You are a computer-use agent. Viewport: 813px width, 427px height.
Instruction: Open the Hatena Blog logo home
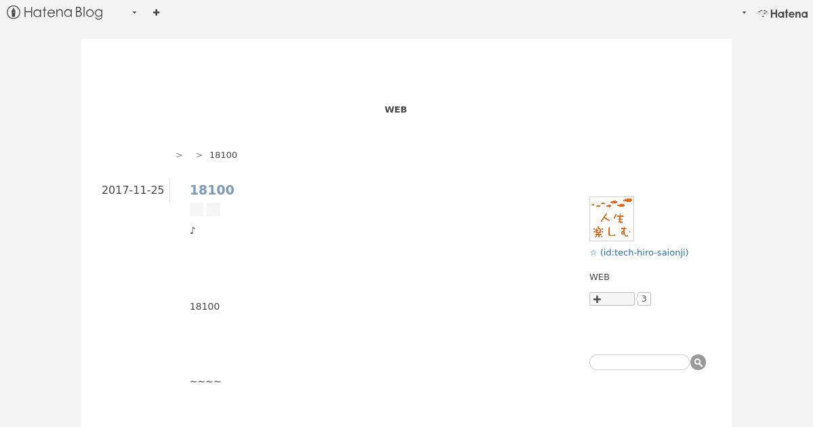tap(55, 12)
